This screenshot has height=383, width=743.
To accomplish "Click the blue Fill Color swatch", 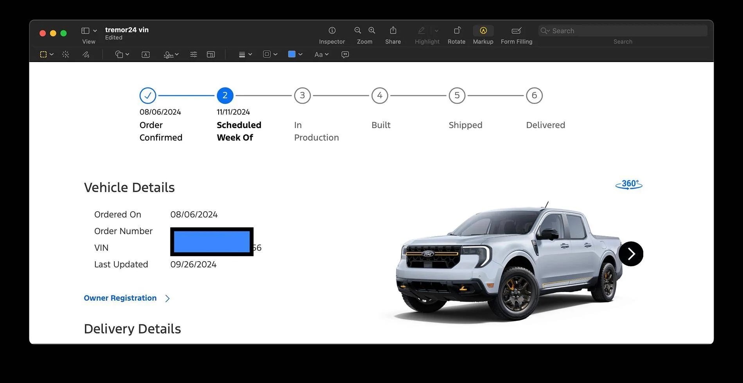I will [x=292, y=54].
